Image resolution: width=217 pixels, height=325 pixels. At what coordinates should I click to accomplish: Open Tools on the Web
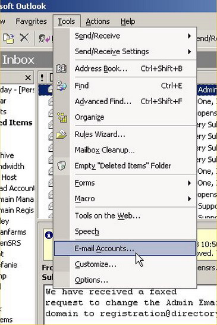click(125, 215)
